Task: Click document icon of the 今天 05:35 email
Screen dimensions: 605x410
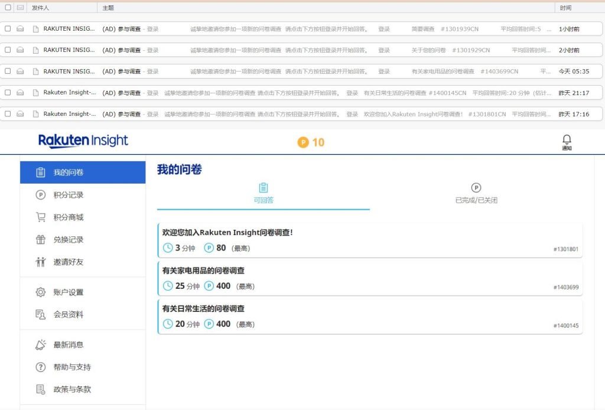Action: click(x=36, y=71)
